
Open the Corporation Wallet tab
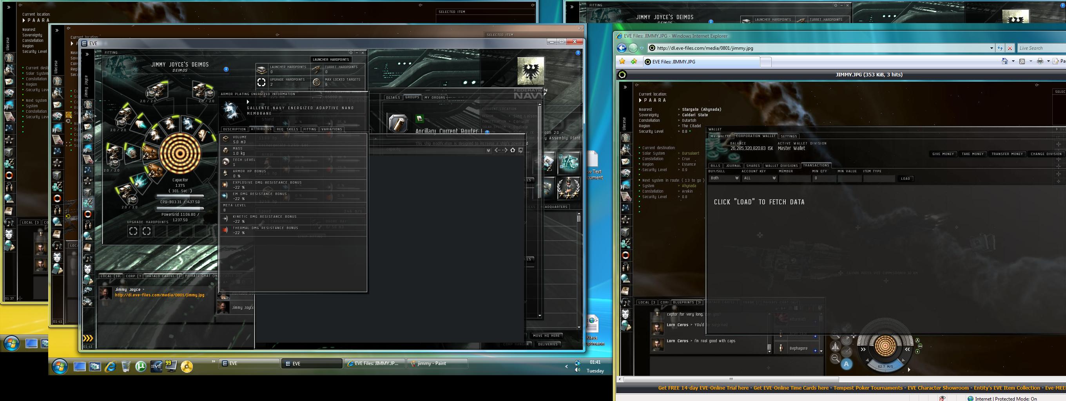click(756, 136)
